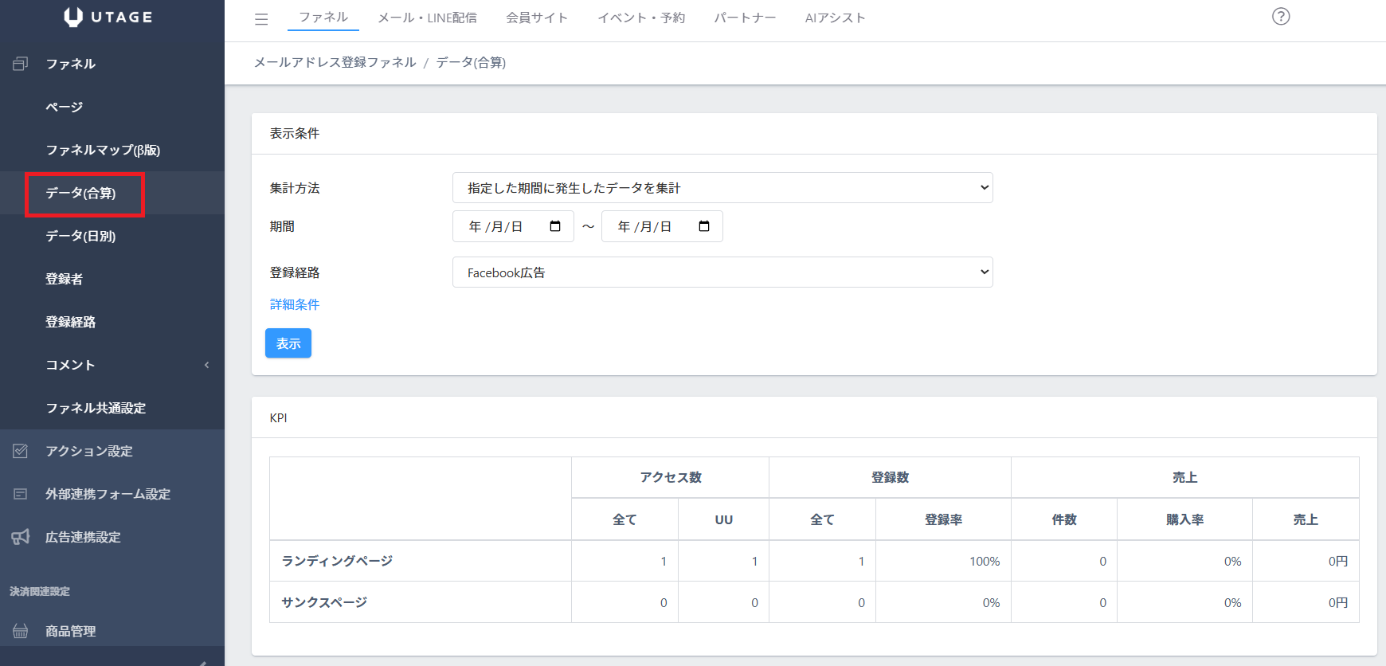Screen dimensions: 1386x666
Task: Open the start date calendar picker
Action: [555, 226]
